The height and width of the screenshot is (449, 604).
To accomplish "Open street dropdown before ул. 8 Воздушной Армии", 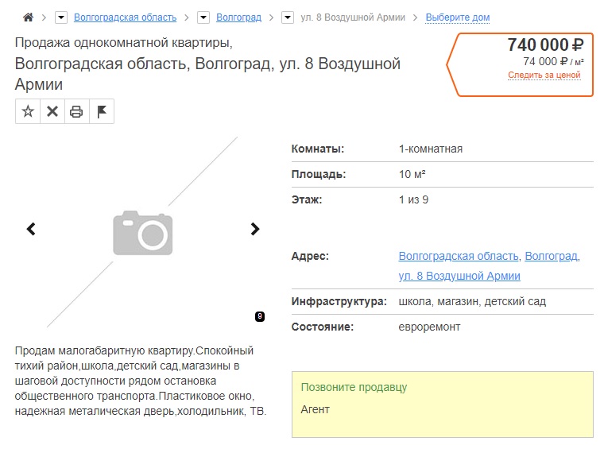I will (288, 17).
